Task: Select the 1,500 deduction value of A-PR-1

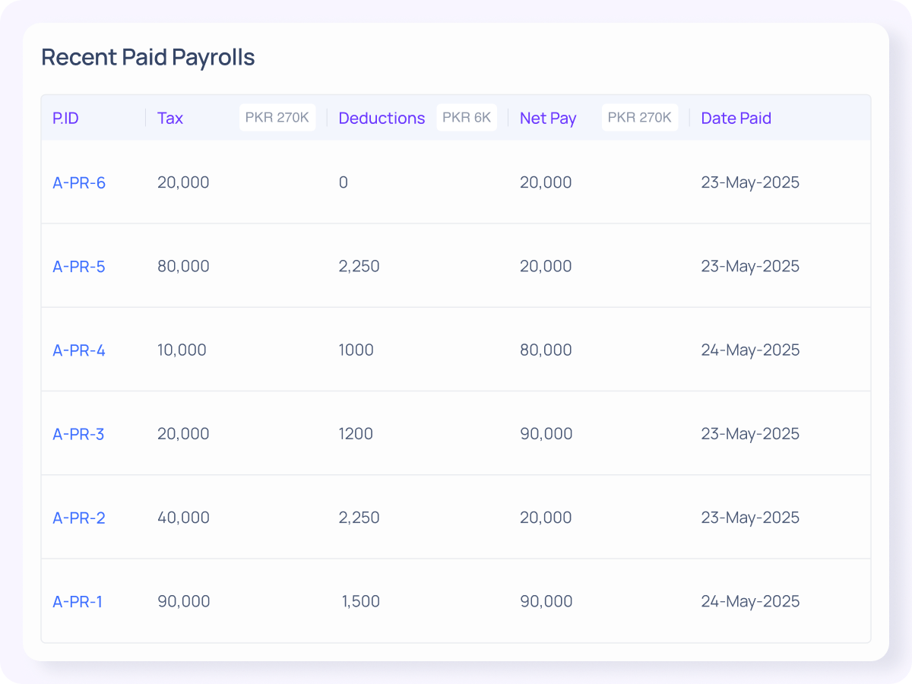Action: [x=360, y=600]
